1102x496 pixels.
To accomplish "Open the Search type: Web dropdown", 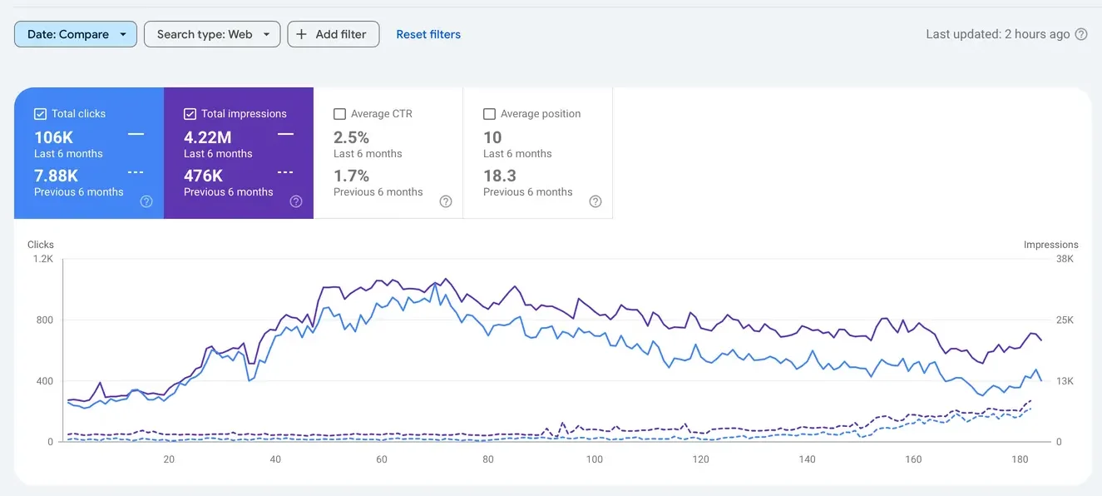I will [x=212, y=34].
